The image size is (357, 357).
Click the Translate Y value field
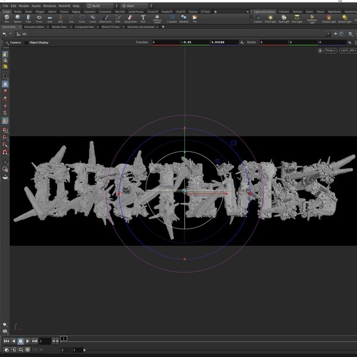tap(195, 42)
